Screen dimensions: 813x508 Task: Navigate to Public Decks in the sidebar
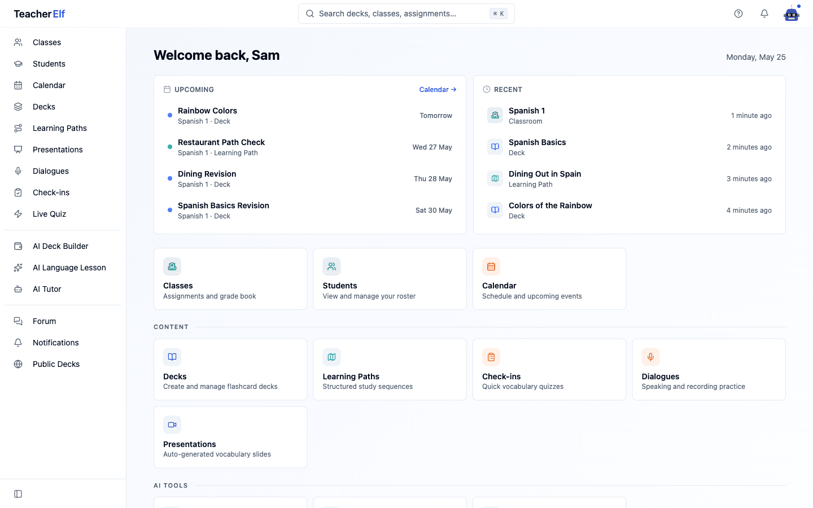63,364
